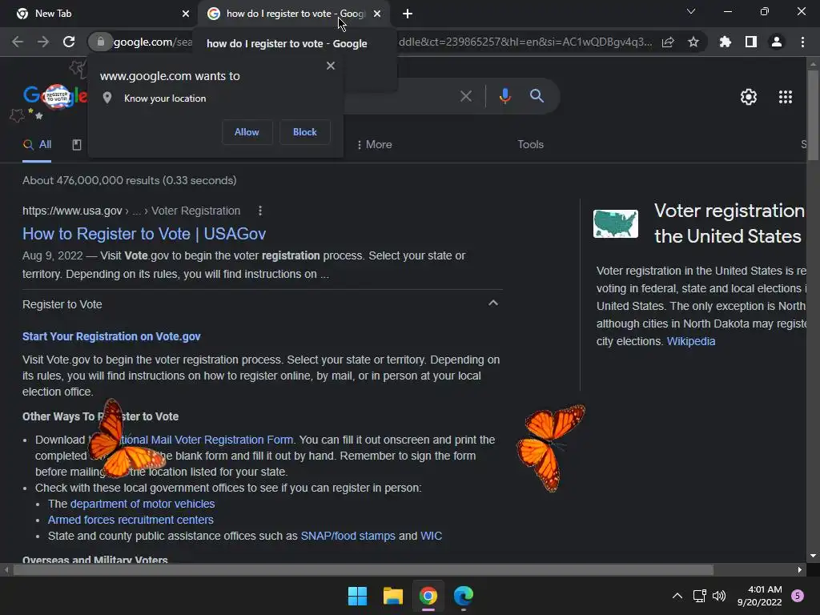This screenshot has height=615, width=820.
Task: Close the Google search results tab
Action: tap(377, 14)
